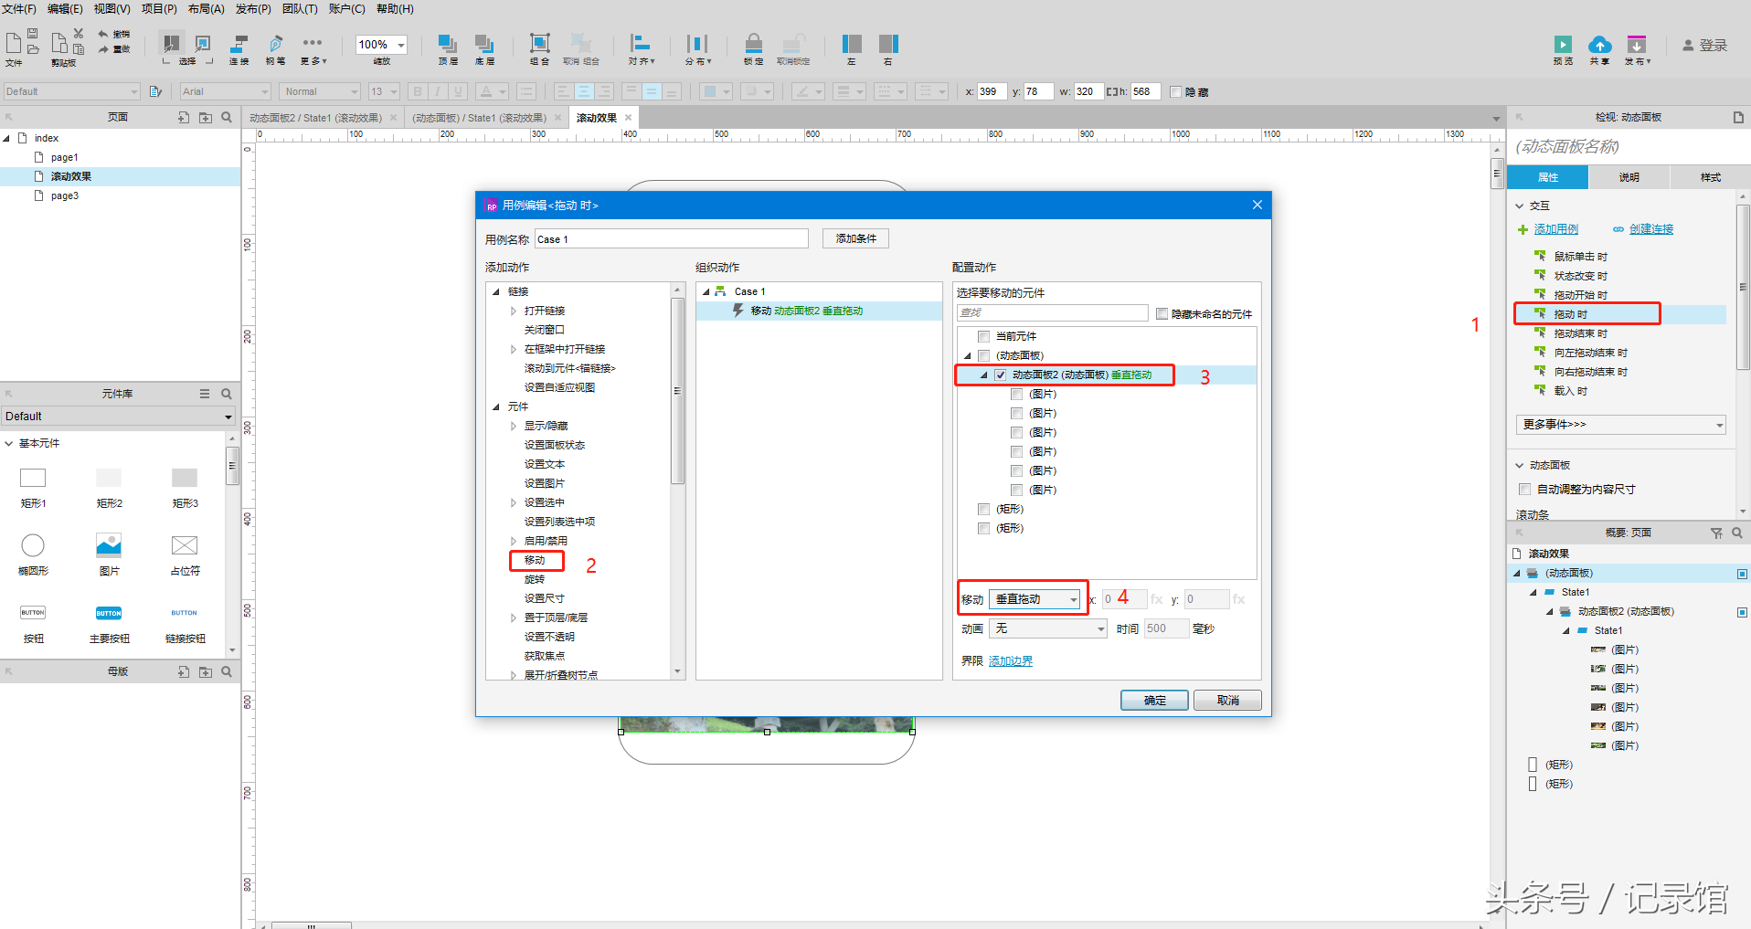The width and height of the screenshot is (1751, 929).
Task: Select the 移动 action in action list
Action: [535, 560]
